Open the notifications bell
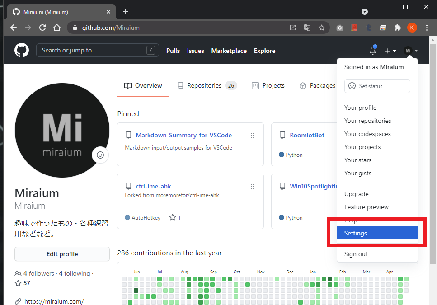 point(372,51)
